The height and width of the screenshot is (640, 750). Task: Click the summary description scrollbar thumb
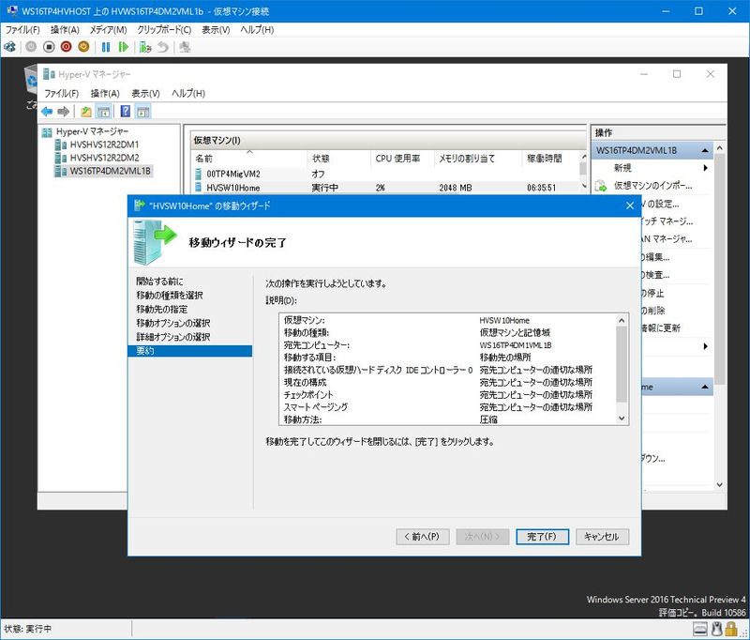pos(622,364)
